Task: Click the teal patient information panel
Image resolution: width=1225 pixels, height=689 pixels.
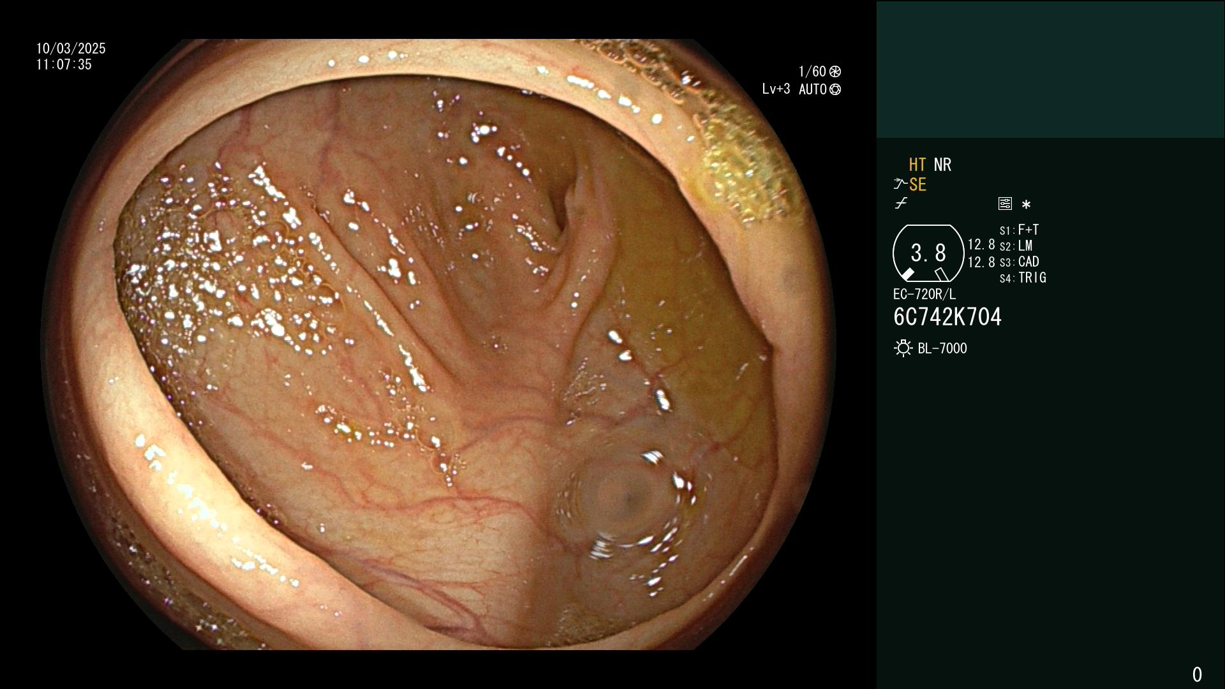Action: (x=1051, y=70)
